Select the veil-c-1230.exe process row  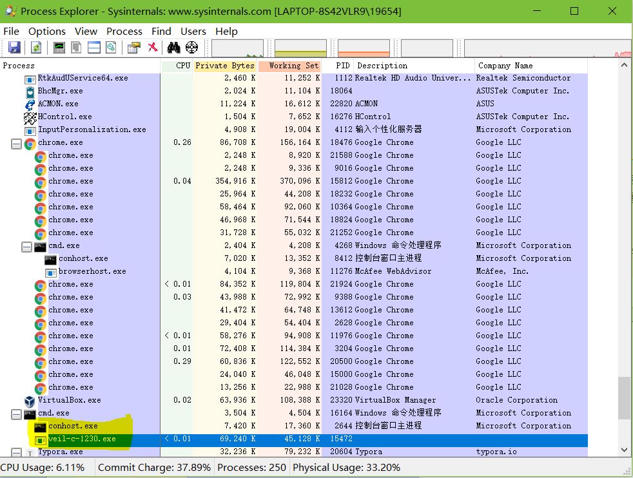(294, 439)
